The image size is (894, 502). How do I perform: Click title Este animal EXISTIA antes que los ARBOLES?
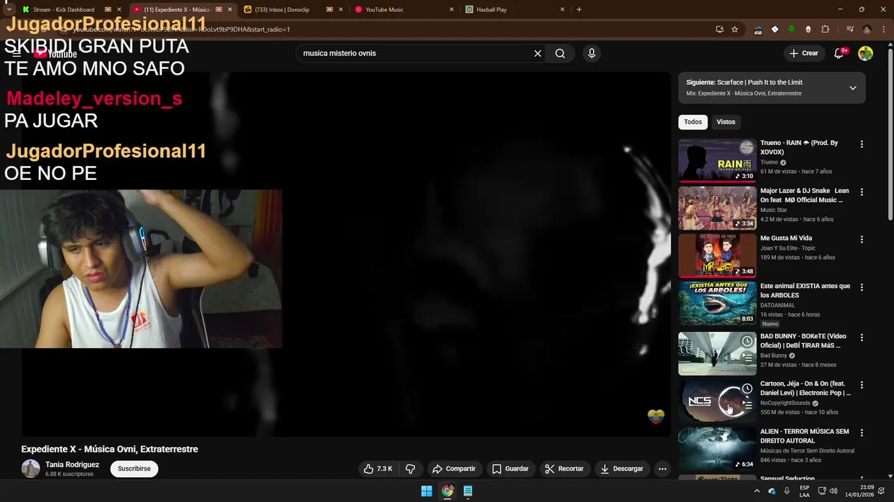[x=805, y=291]
